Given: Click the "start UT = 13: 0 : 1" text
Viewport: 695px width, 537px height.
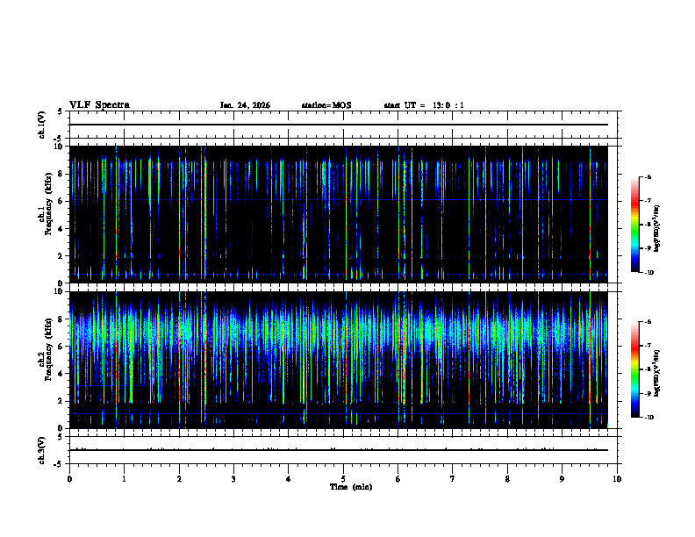Looking at the screenshot, I should (424, 105).
